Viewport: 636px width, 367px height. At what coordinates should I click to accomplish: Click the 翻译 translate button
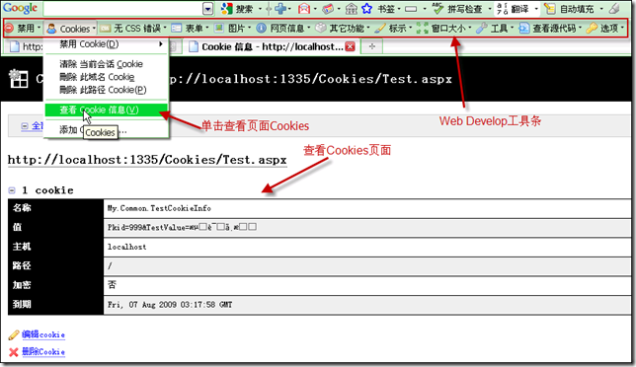tap(514, 9)
